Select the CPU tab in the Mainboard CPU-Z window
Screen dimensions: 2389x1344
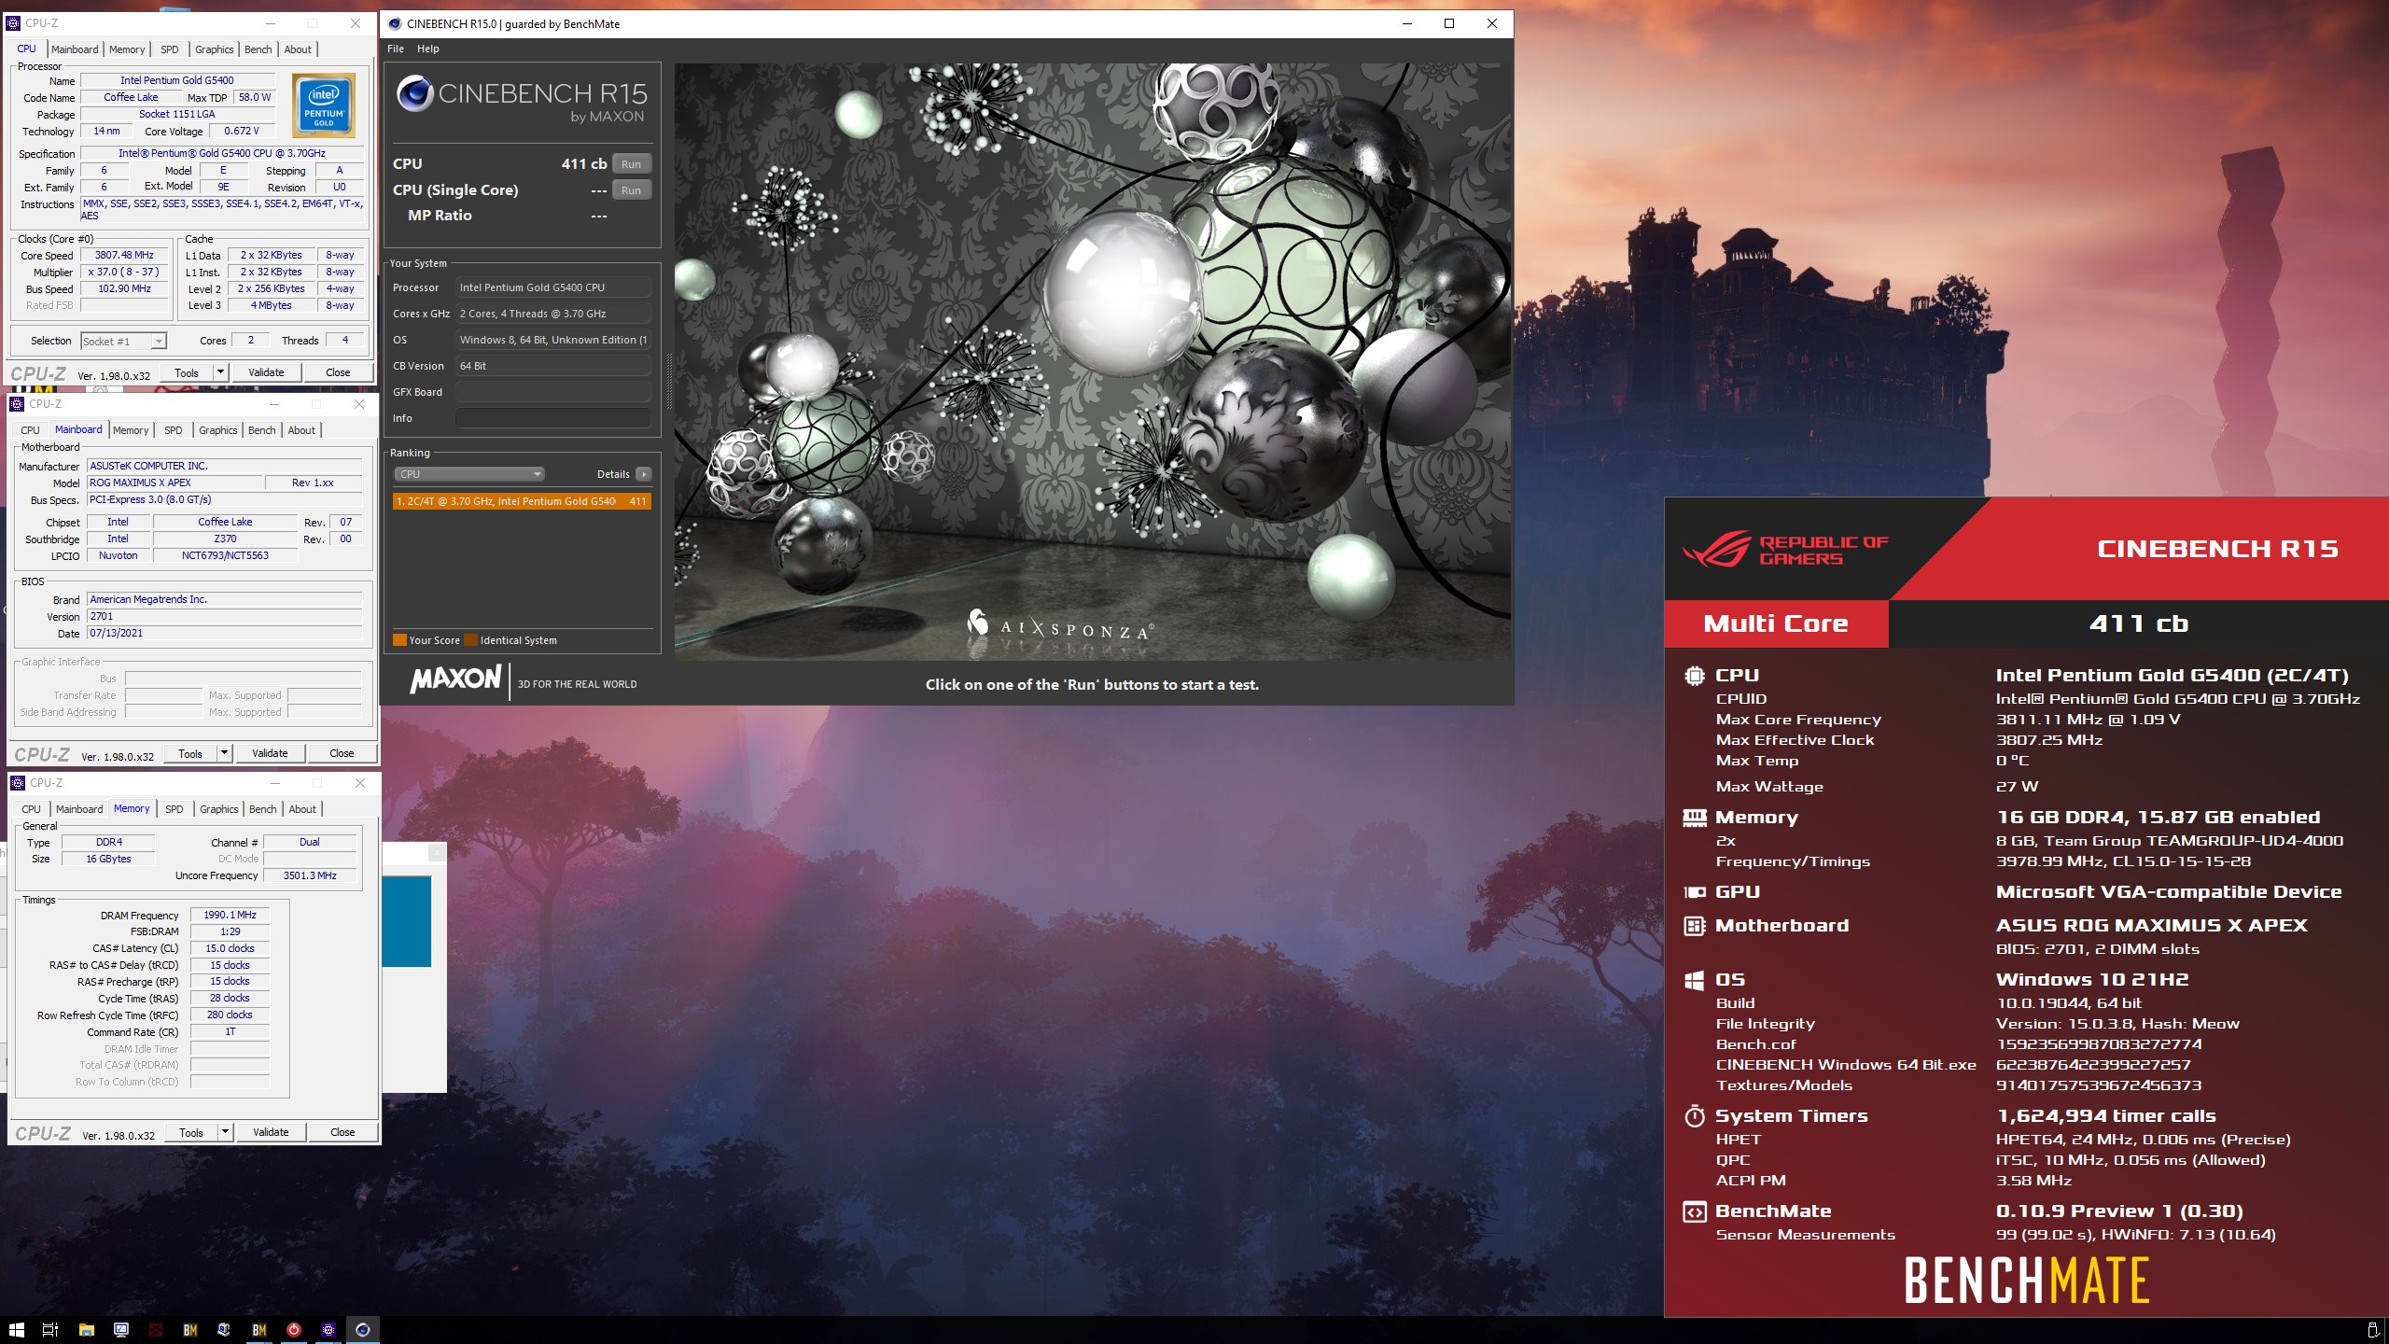(x=30, y=430)
